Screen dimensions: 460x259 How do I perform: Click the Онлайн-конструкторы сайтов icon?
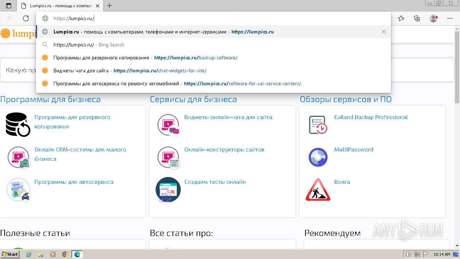tap(168, 157)
